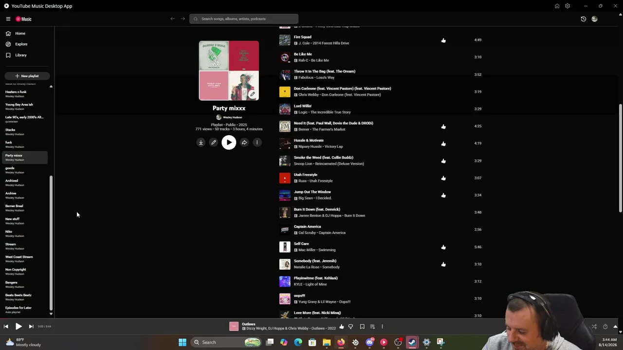
Task: Open Episodes for Later auto playlist
Action: 25,310
